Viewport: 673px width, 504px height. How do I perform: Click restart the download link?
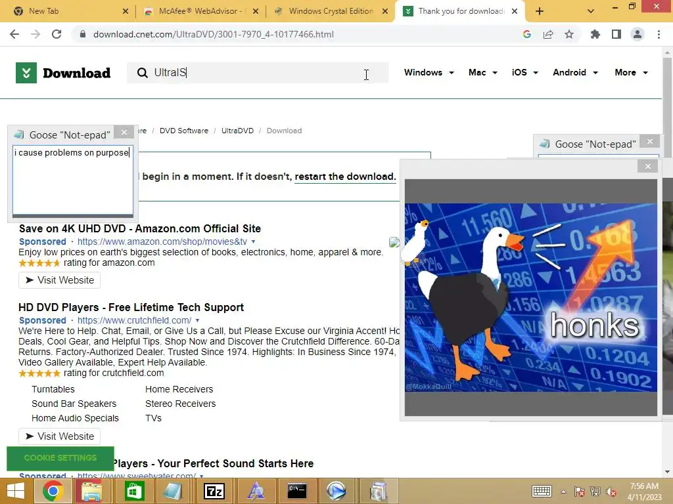[345, 177]
